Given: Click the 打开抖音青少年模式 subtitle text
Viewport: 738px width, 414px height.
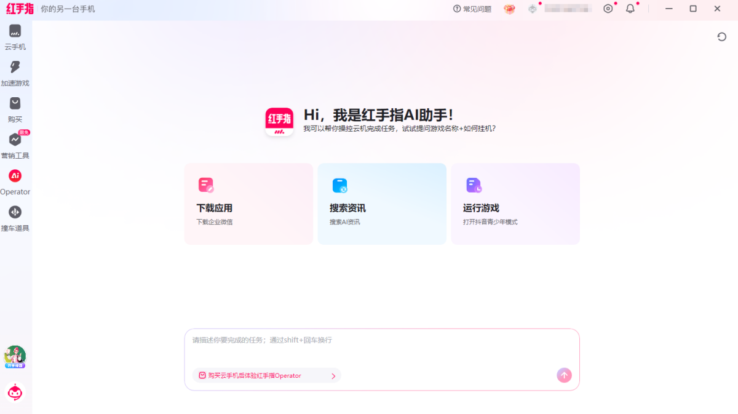Looking at the screenshot, I should click(x=490, y=221).
